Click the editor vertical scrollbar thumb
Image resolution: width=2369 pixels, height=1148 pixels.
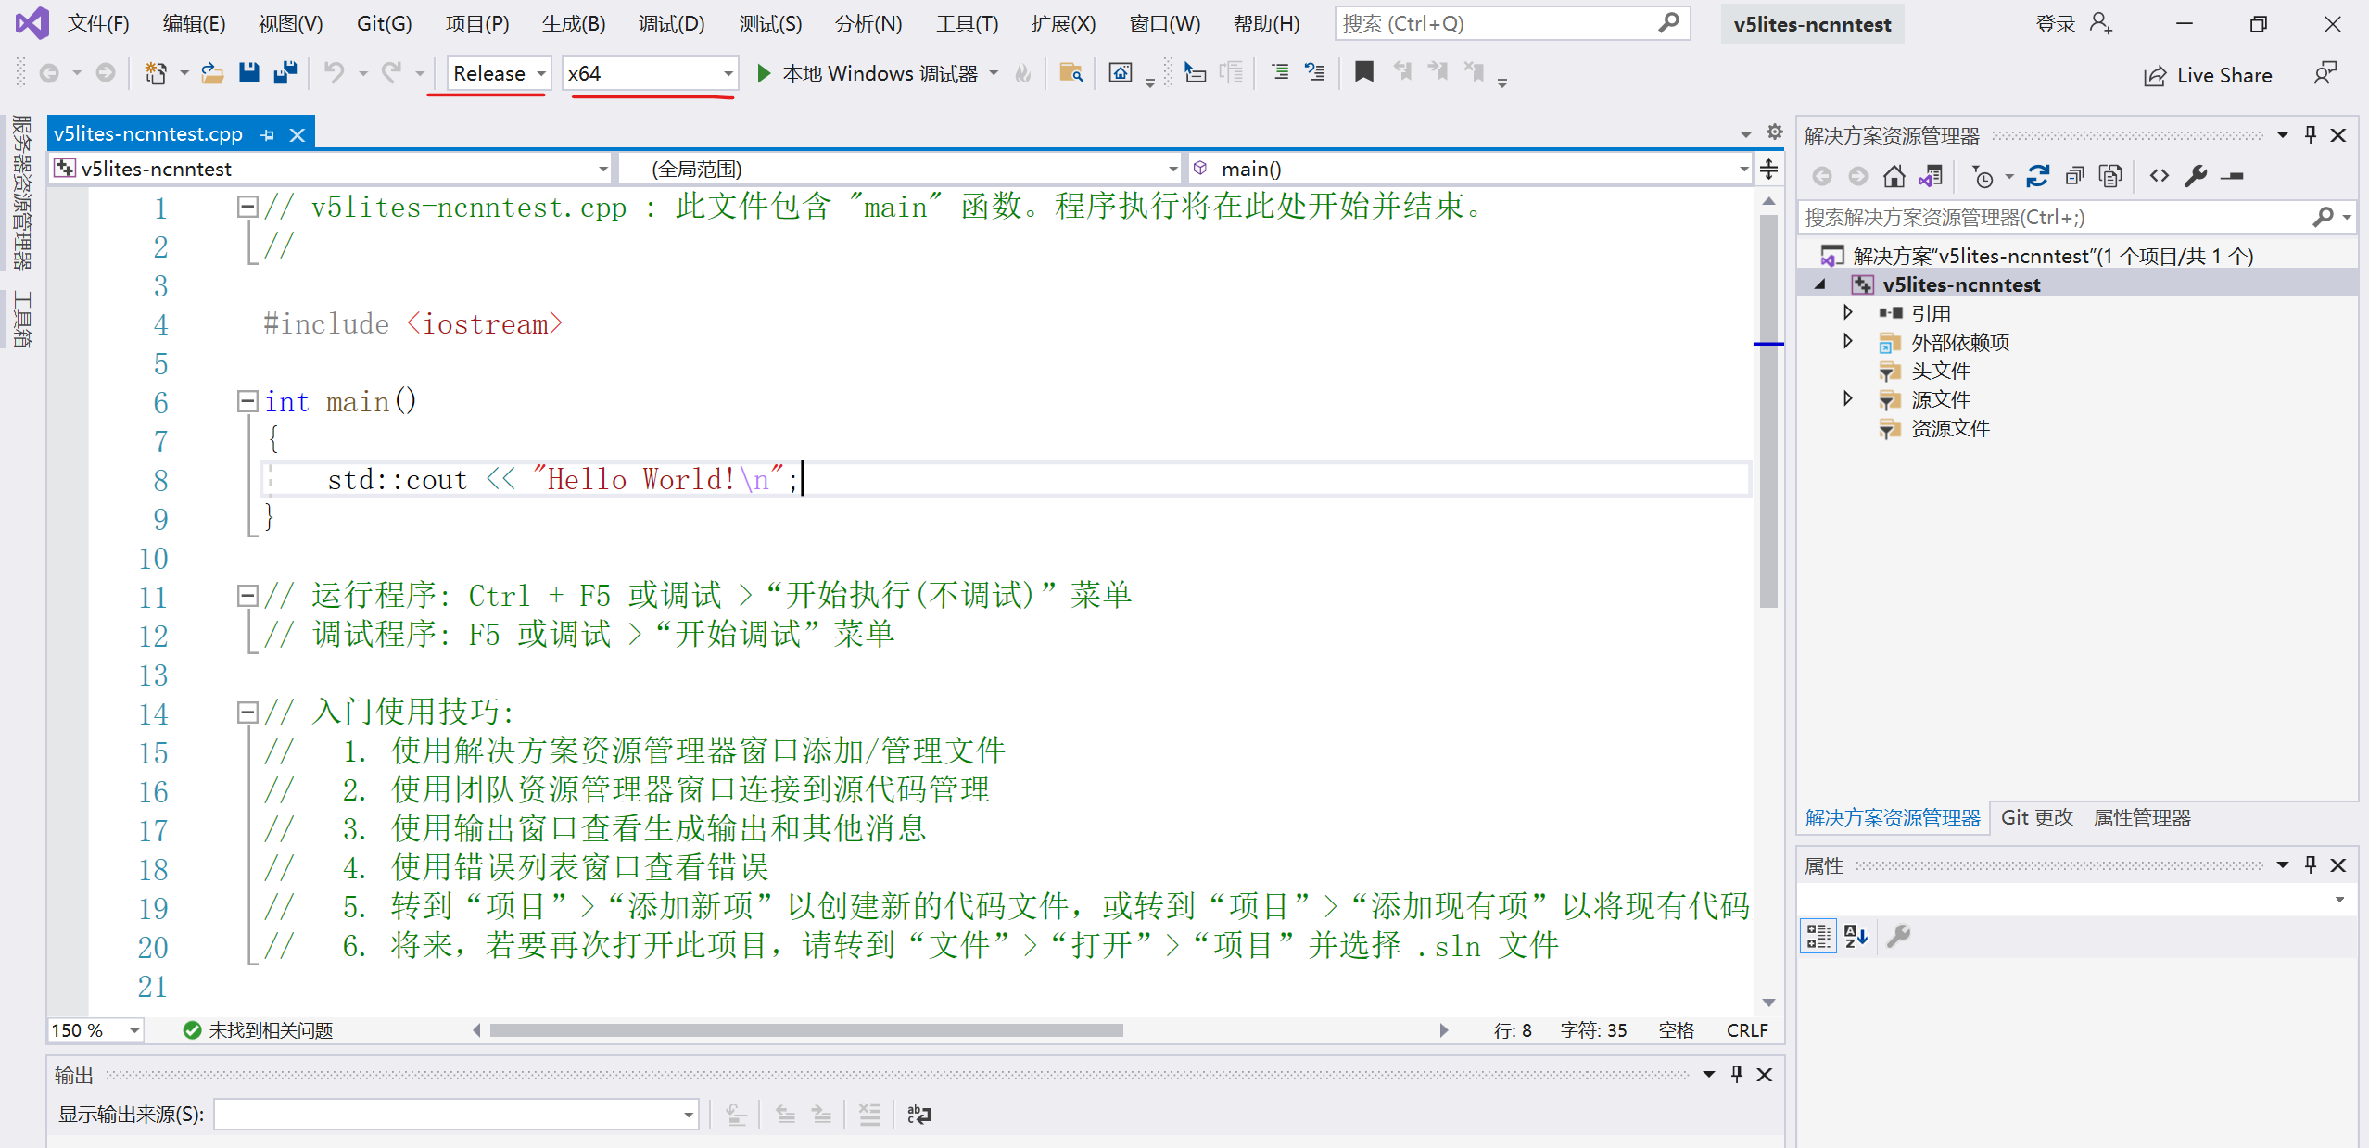point(1769,412)
